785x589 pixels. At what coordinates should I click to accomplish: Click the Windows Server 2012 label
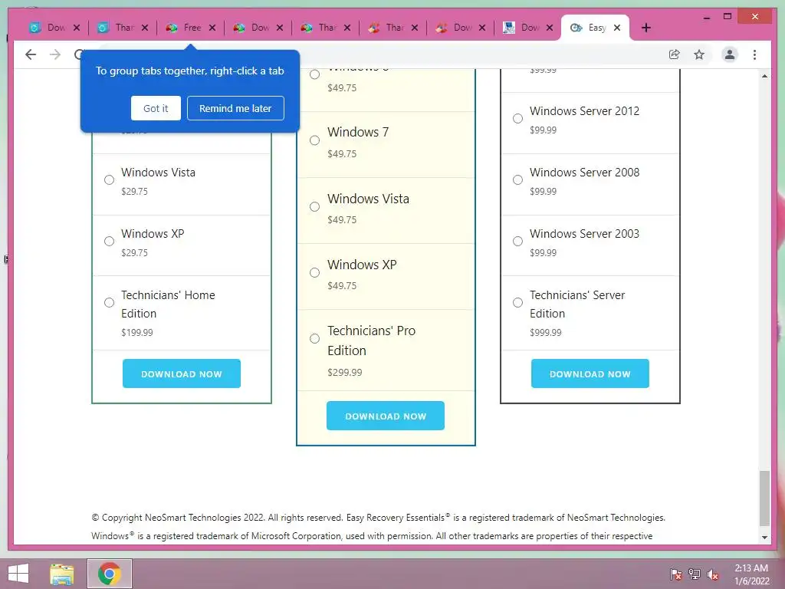584,111
